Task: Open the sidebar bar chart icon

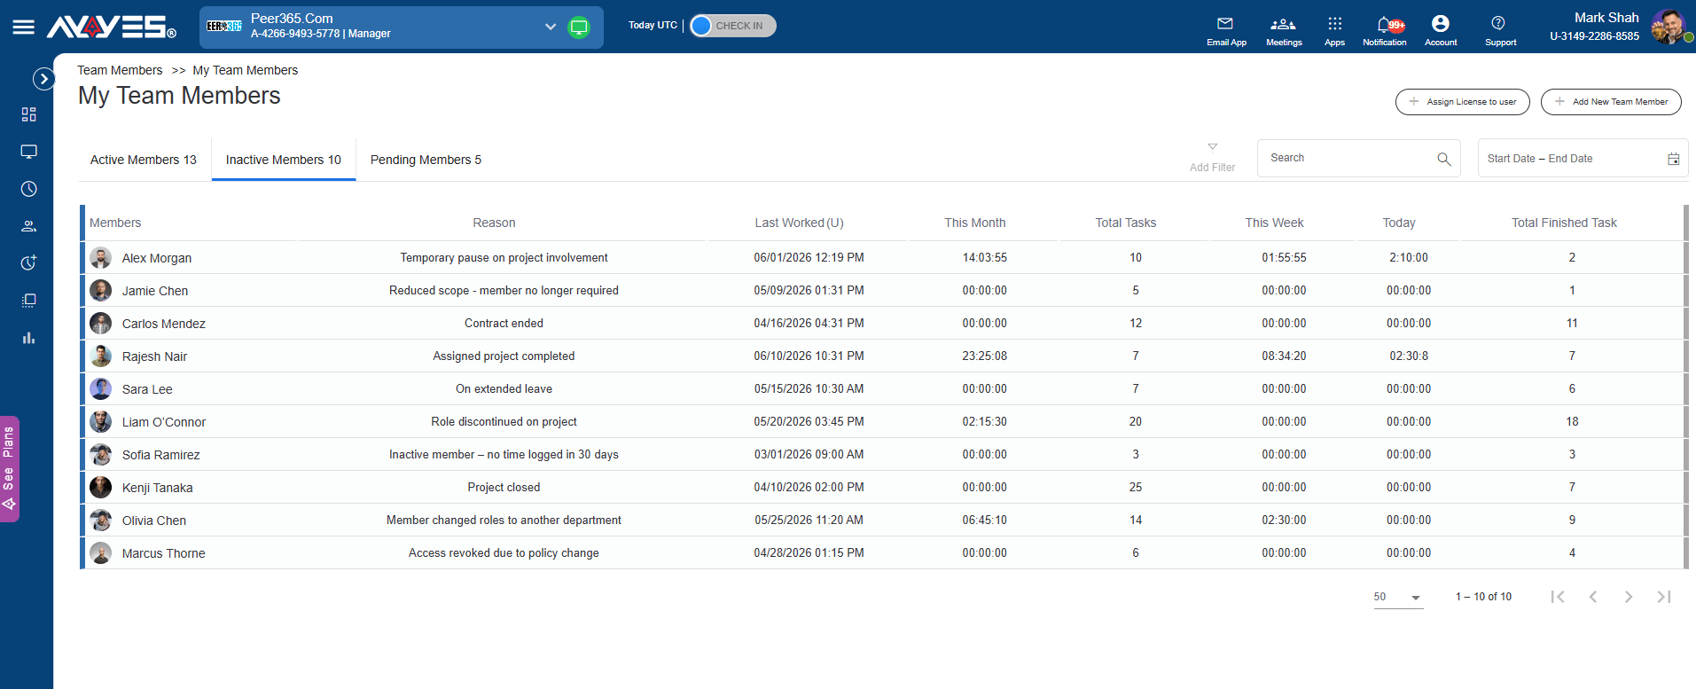Action: (28, 338)
